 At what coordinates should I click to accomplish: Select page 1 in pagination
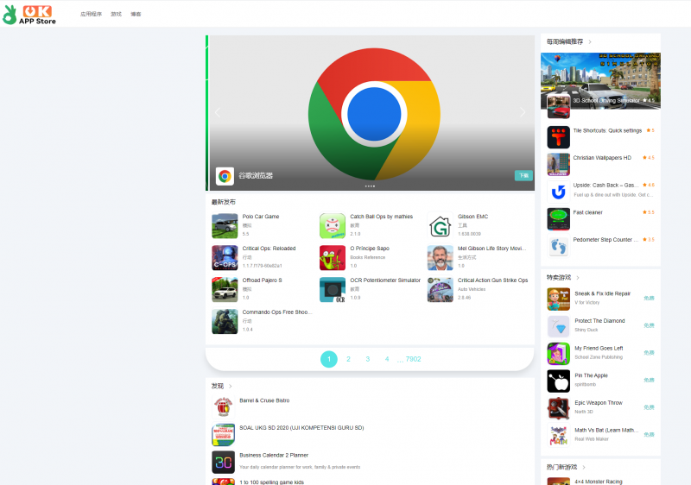[x=329, y=359]
